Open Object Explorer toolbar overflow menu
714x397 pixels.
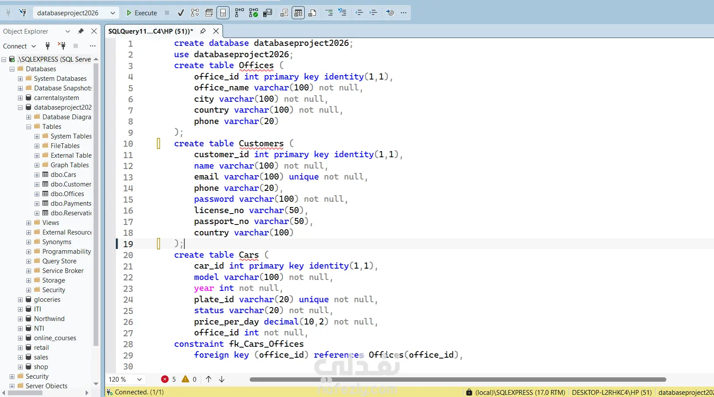tap(92, 46)
